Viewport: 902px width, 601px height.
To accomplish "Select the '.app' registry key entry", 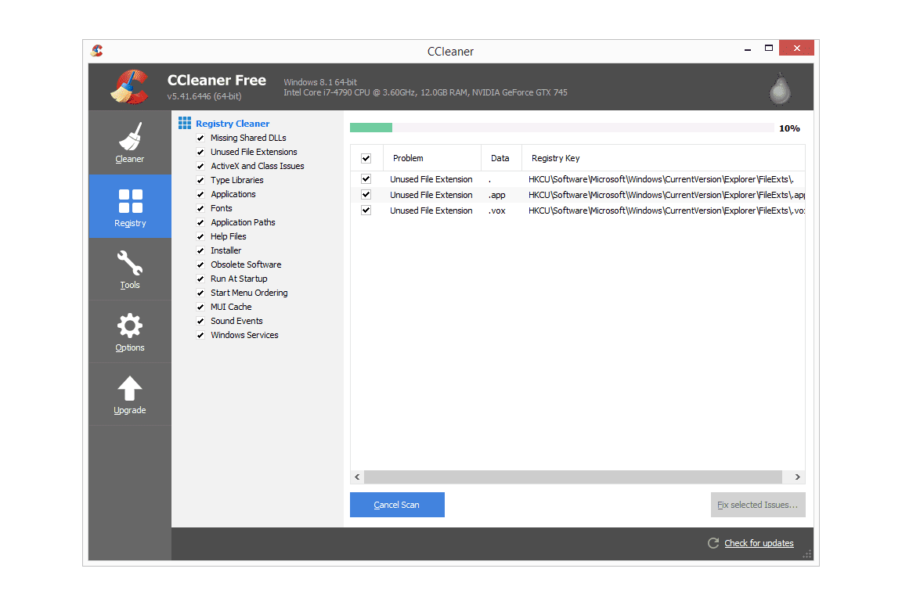I will click(667, 195).
